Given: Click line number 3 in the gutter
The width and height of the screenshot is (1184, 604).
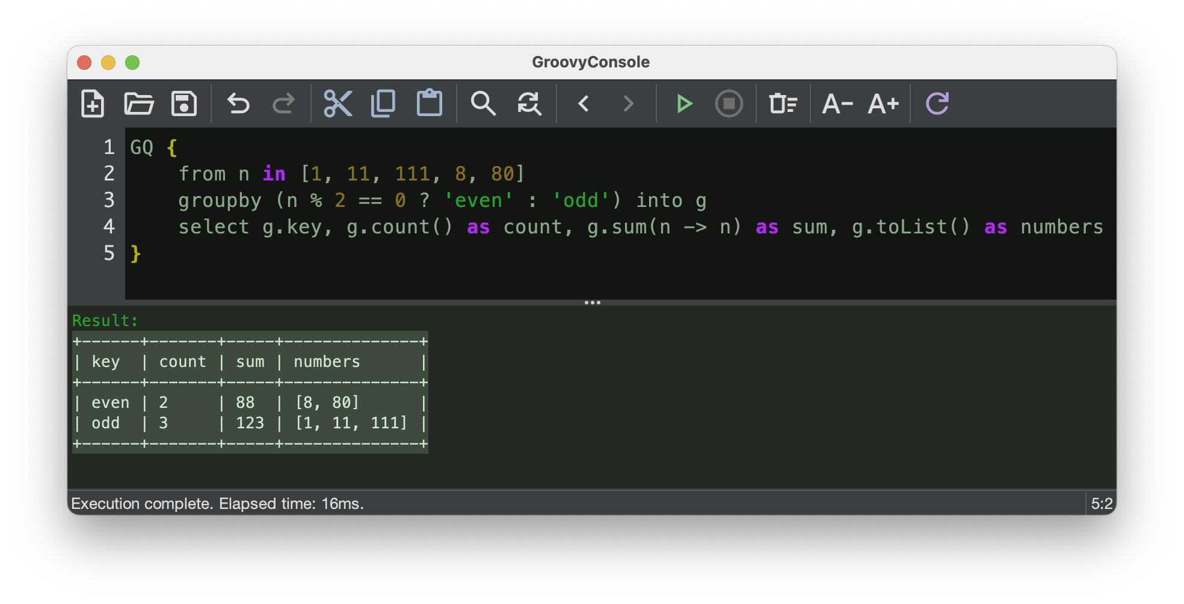Looking at the screenshot, I should click(x=109, y=200).
